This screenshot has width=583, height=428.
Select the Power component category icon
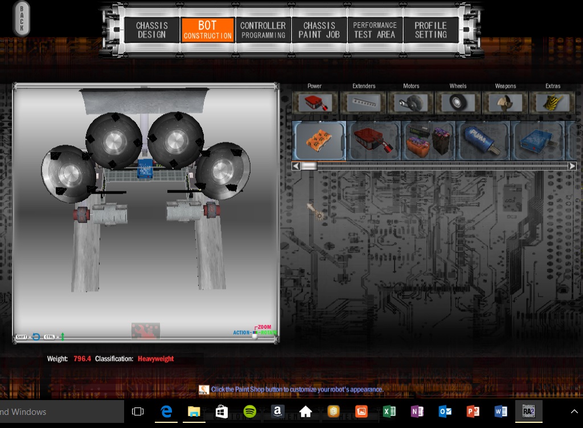coord(315,103)
